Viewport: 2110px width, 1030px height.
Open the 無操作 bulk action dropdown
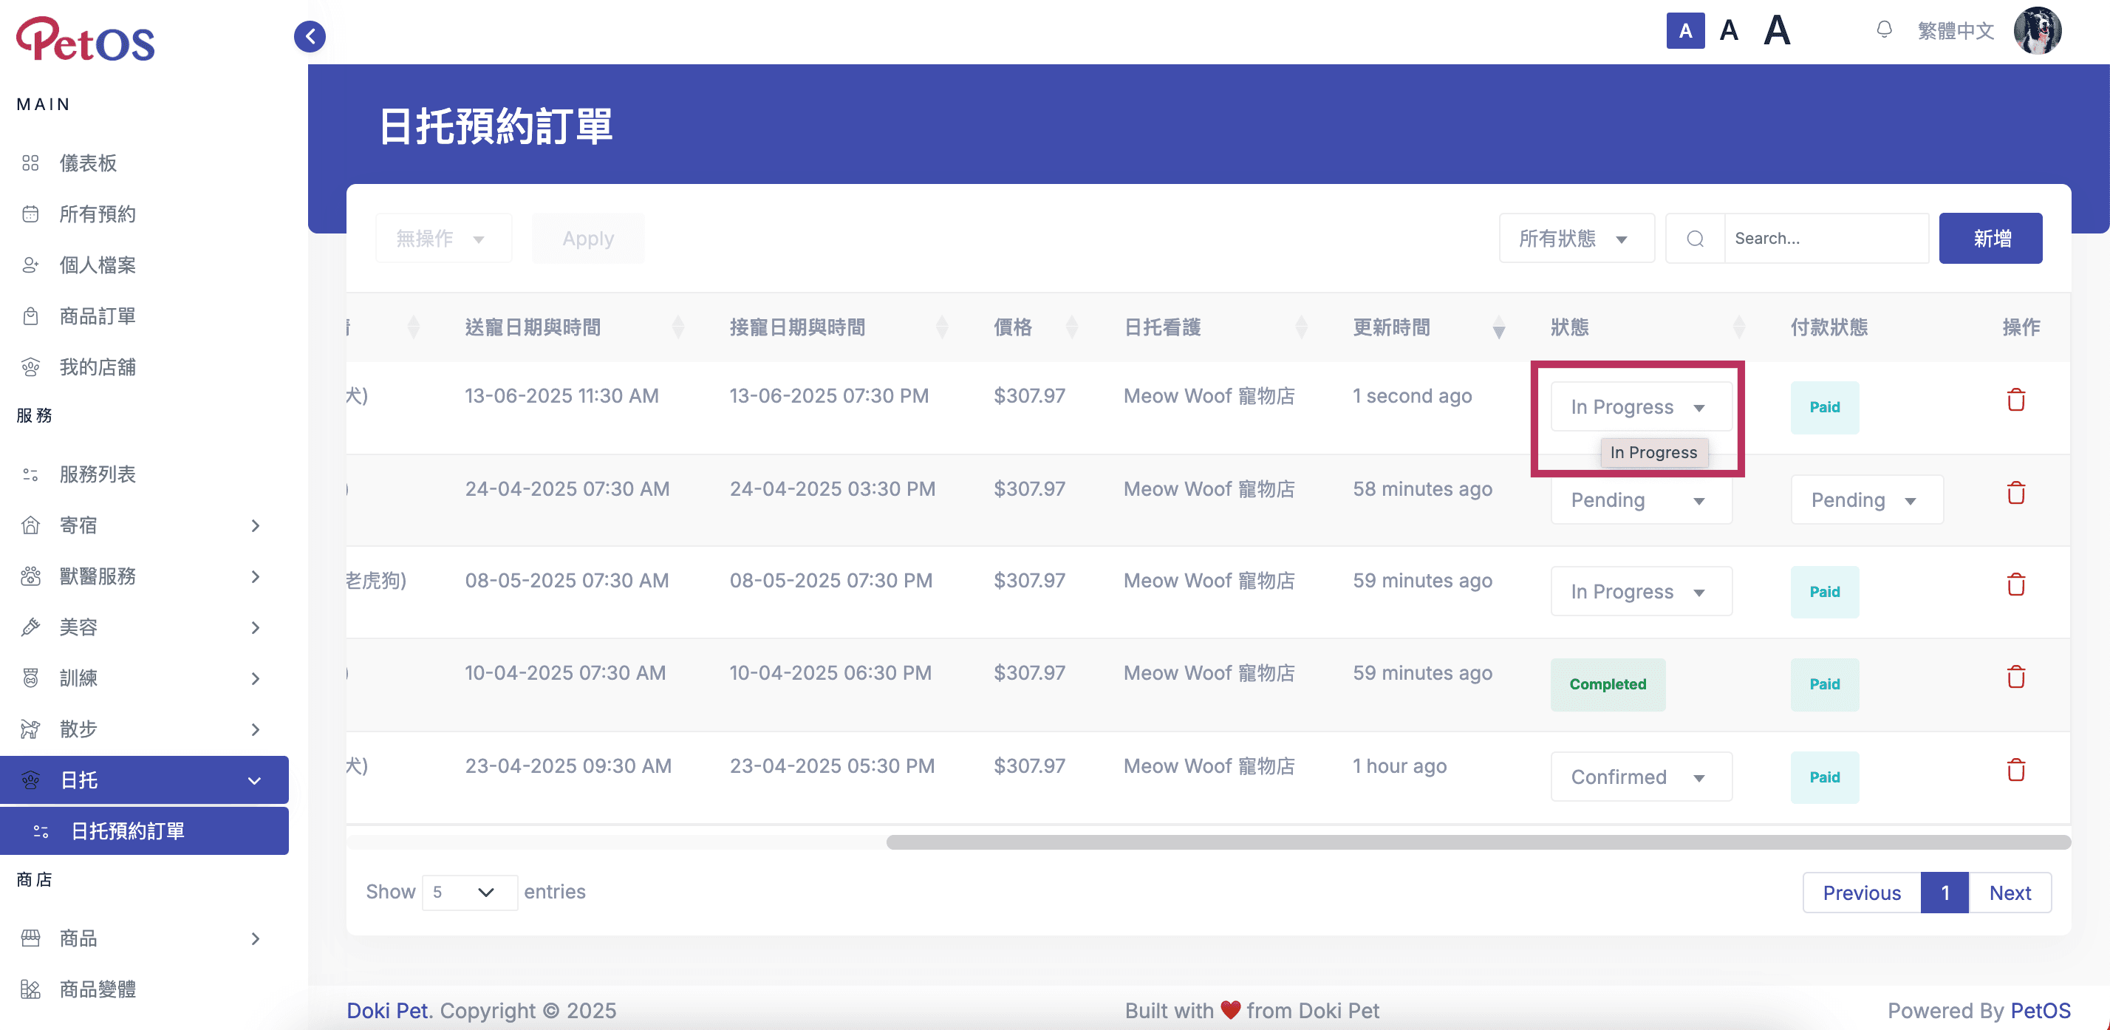443,239
